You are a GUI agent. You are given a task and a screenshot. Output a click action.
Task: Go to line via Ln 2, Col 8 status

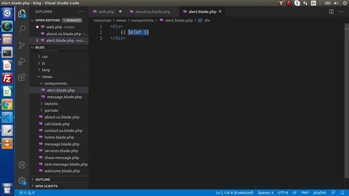point(234,193)
